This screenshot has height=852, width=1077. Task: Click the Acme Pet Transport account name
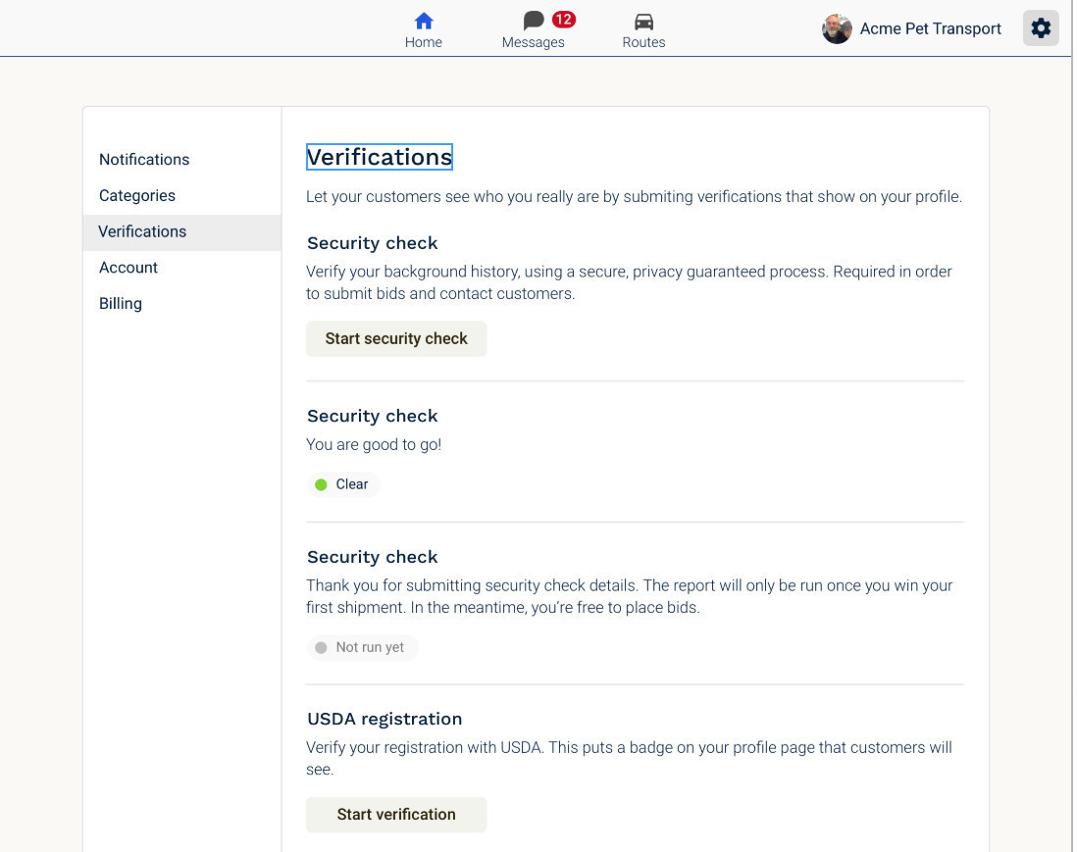tap(930, 28)
